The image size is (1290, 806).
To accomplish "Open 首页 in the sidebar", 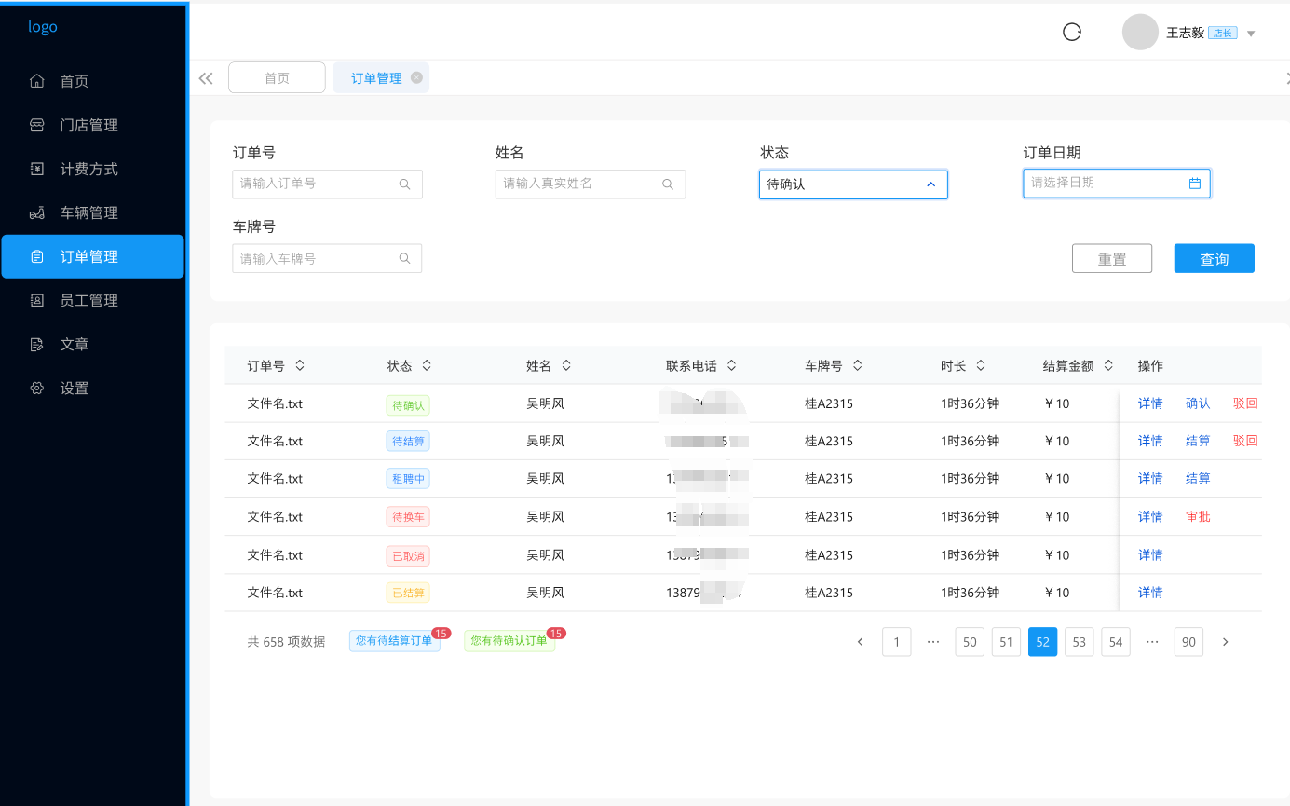I will coord(93,81).
